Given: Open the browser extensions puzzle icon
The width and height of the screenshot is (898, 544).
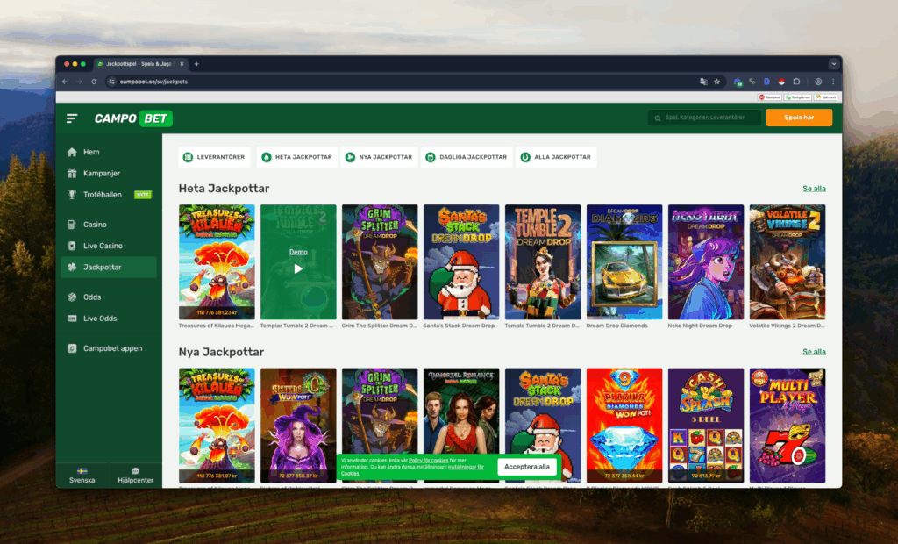Looking at the screenshot, I should (x=796, y=82).
